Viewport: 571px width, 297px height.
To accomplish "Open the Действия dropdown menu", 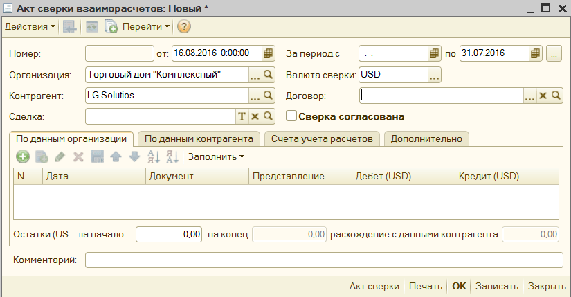I will pyautogui.click(x=30, y=27).
